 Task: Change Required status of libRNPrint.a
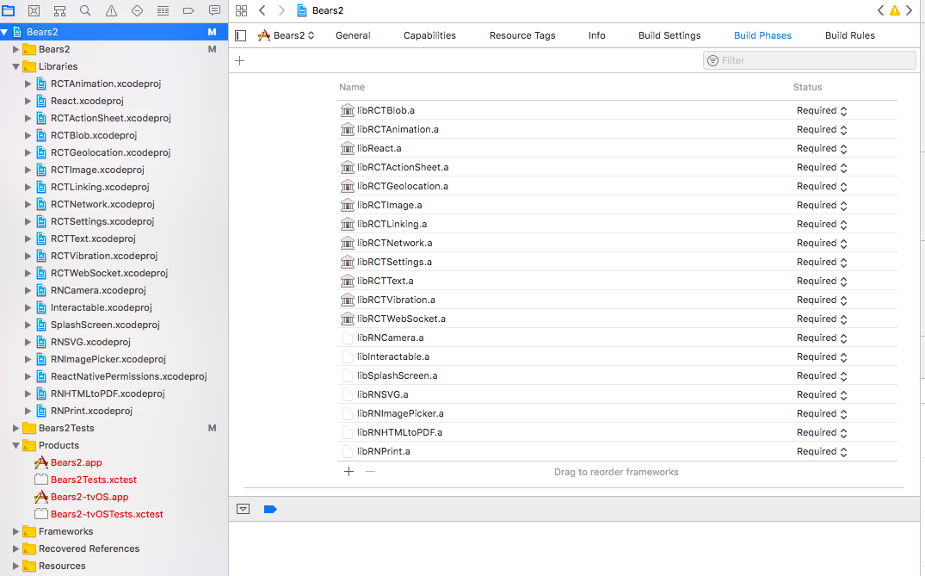pos(822,451)
